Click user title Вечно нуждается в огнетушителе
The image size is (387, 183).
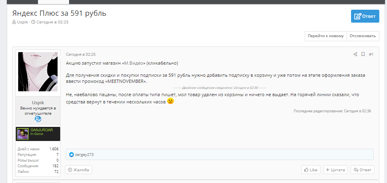click(x=38, y=111)
